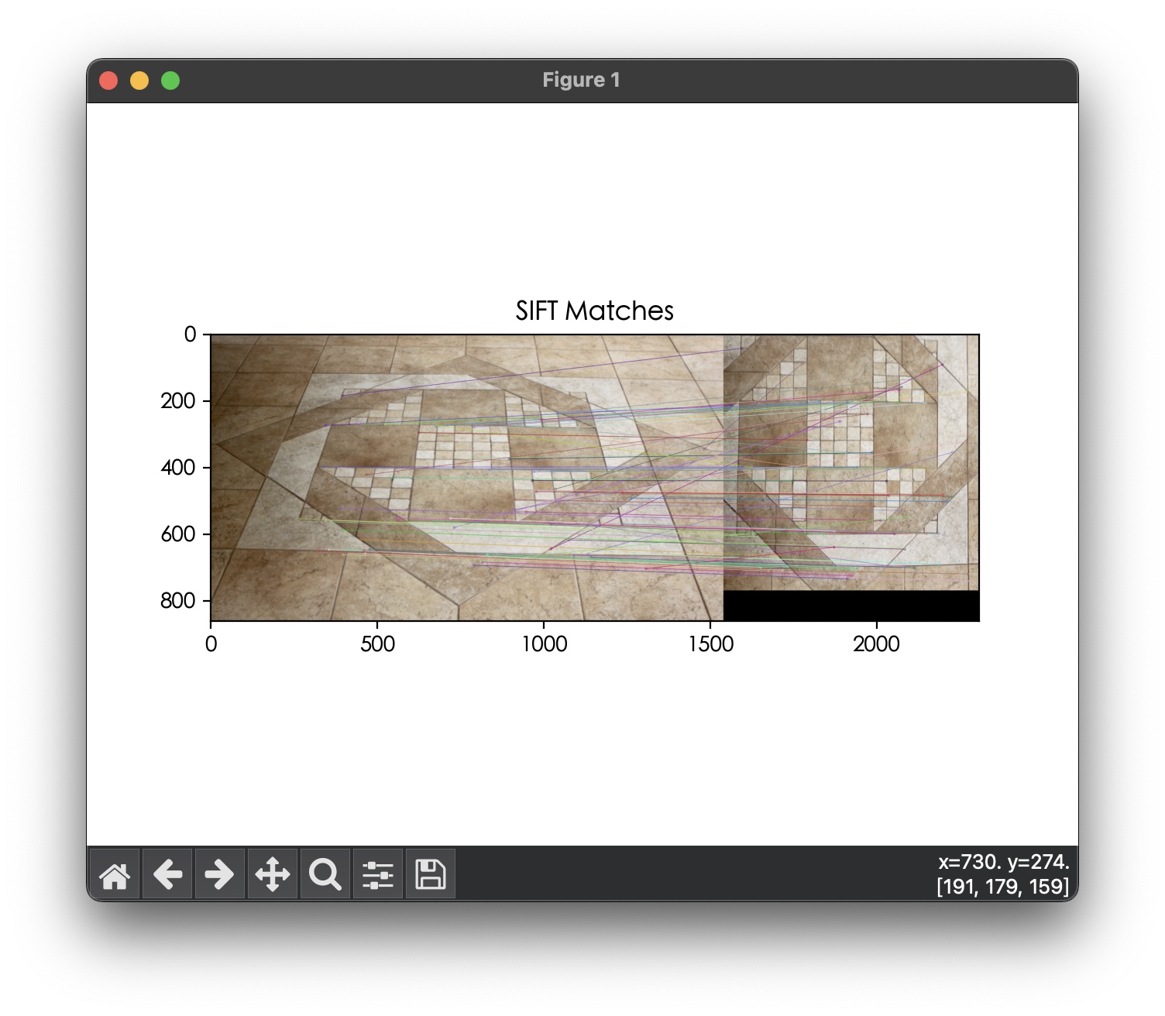Select the Zoom to rectangle tool
Image resolution: width=1165 pixels, height=1016 pixels.
coord(325,875)
